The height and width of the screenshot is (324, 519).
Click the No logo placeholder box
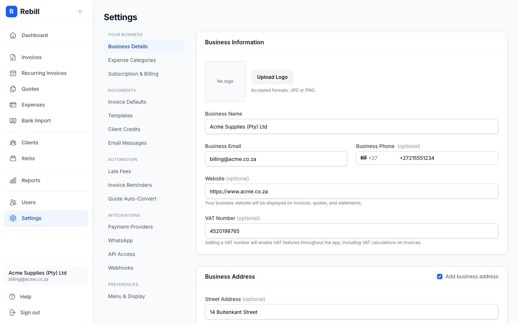[225, 81]
